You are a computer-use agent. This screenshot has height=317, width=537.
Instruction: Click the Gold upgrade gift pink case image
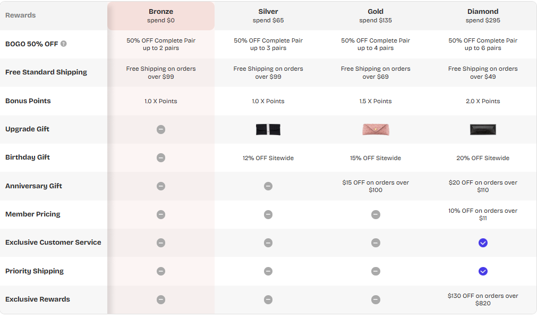[x=376, y=129]
